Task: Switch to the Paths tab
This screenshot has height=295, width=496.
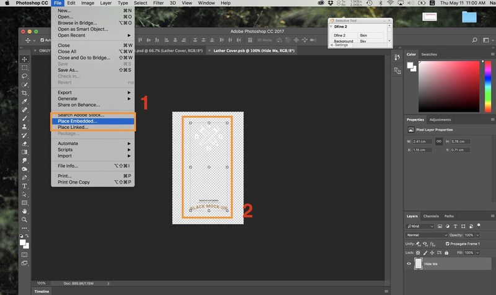Action: click(x=449, y=216)
